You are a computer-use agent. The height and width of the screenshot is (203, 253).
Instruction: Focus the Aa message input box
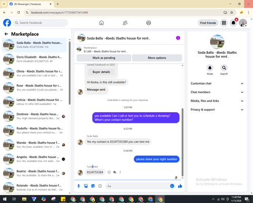(x=138, y=186)
